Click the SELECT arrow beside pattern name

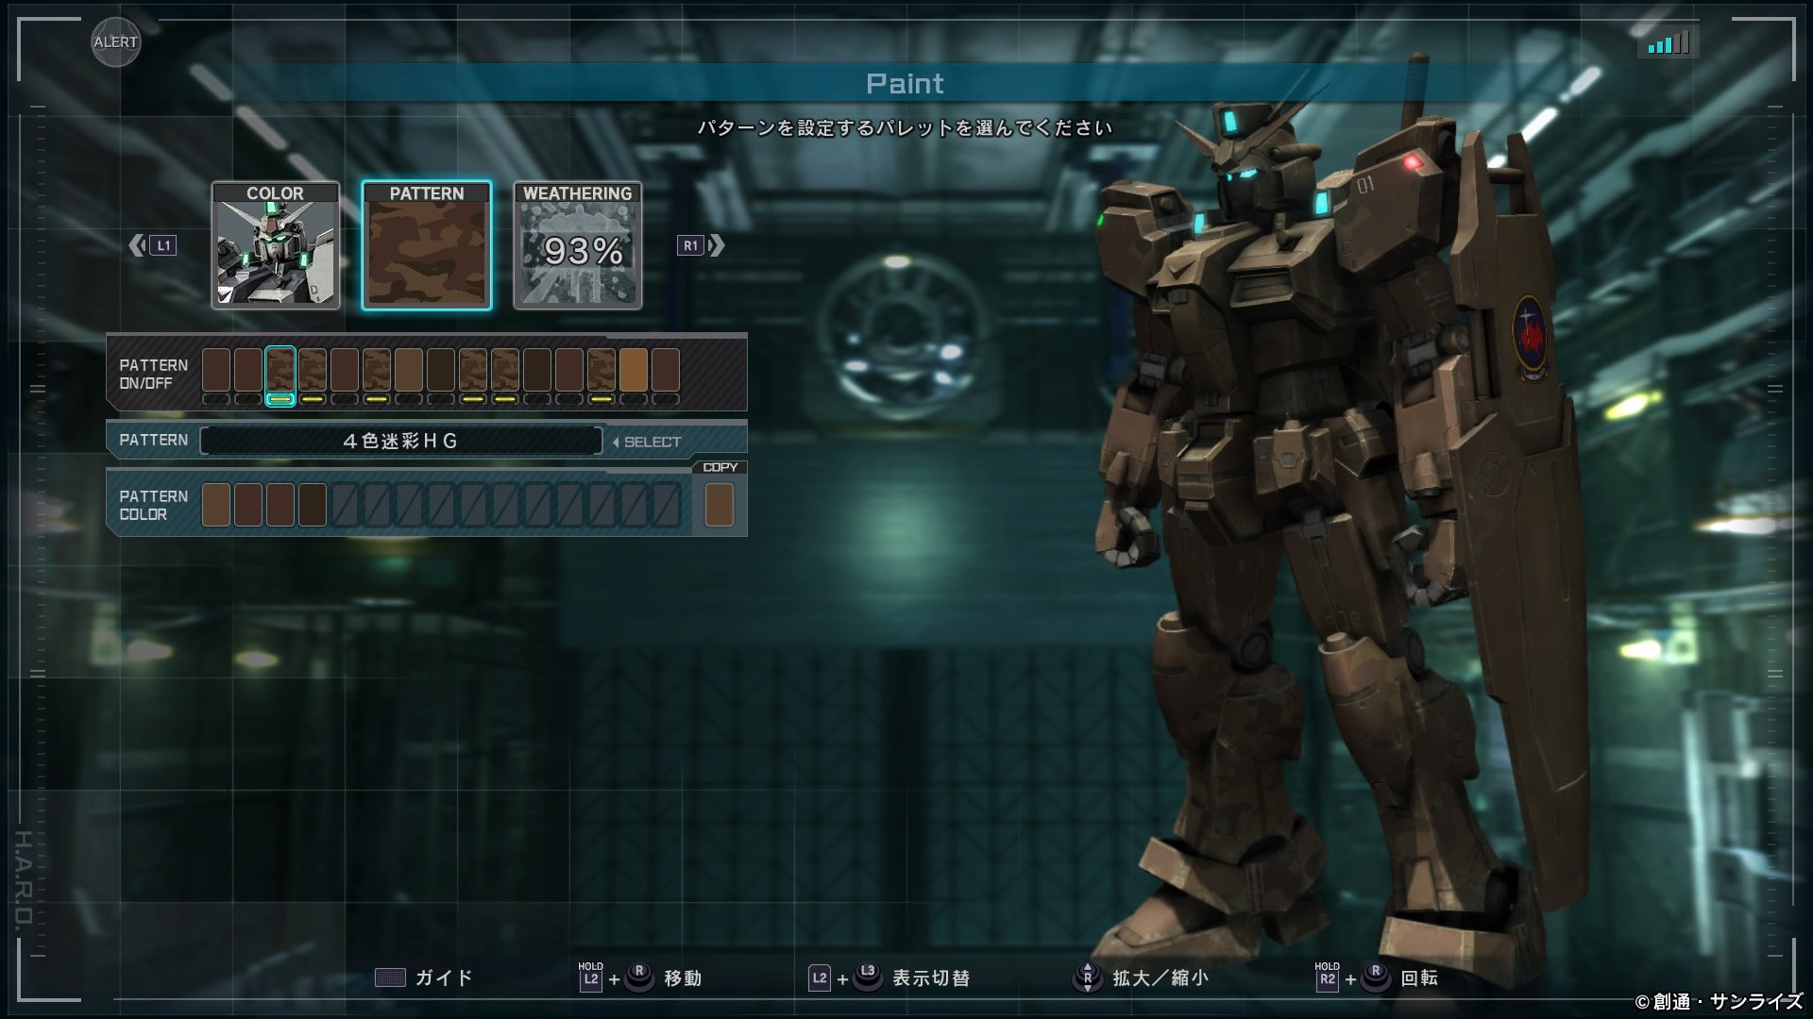pos(647,442)
